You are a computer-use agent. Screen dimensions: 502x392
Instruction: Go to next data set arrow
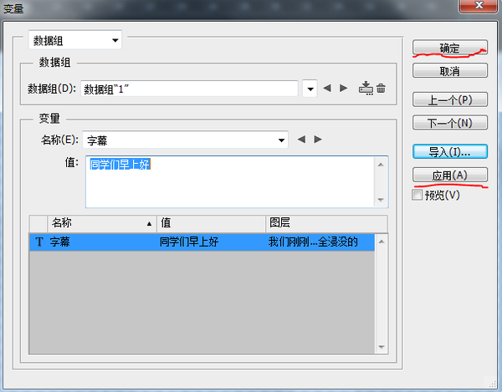pyautogui.click(x=344, y=88)
